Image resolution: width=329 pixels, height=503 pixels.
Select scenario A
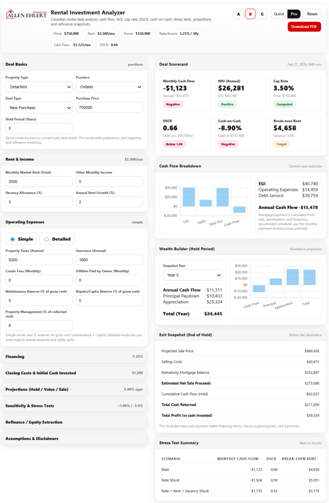tap(239, 14)
